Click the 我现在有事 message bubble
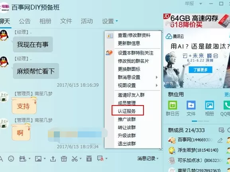230x172 pixels. (x=33, y=44)
